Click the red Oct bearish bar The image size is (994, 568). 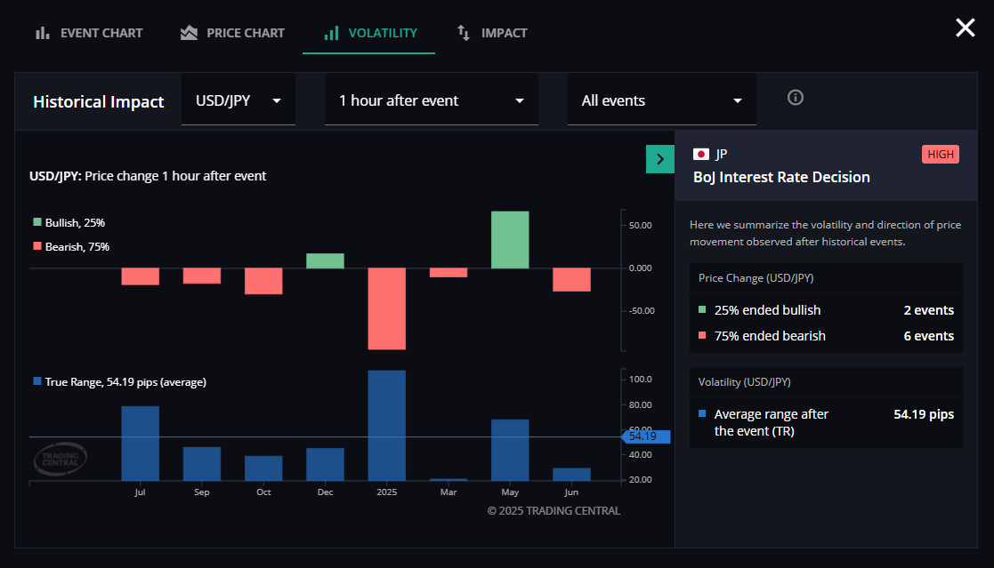(263, 281)
